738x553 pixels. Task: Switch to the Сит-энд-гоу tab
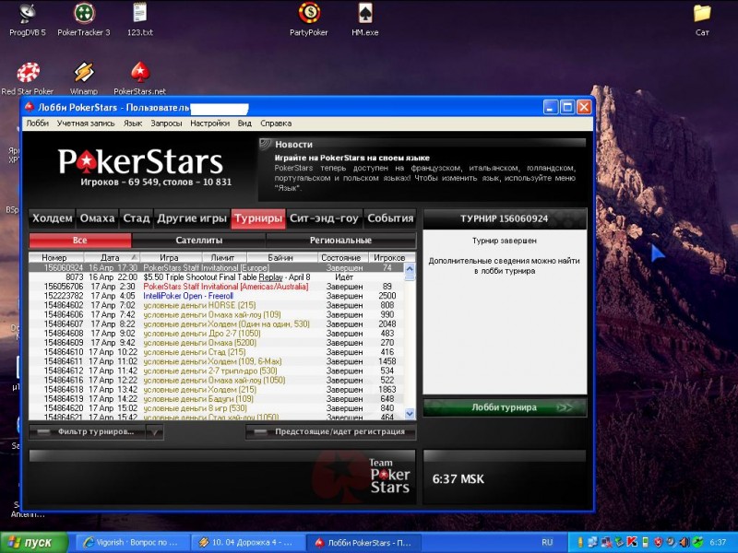[325, 218]
